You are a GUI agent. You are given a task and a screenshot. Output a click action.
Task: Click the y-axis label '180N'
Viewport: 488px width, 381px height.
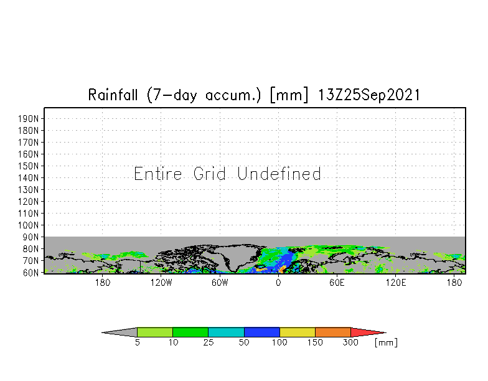click(x=29, y=131)
